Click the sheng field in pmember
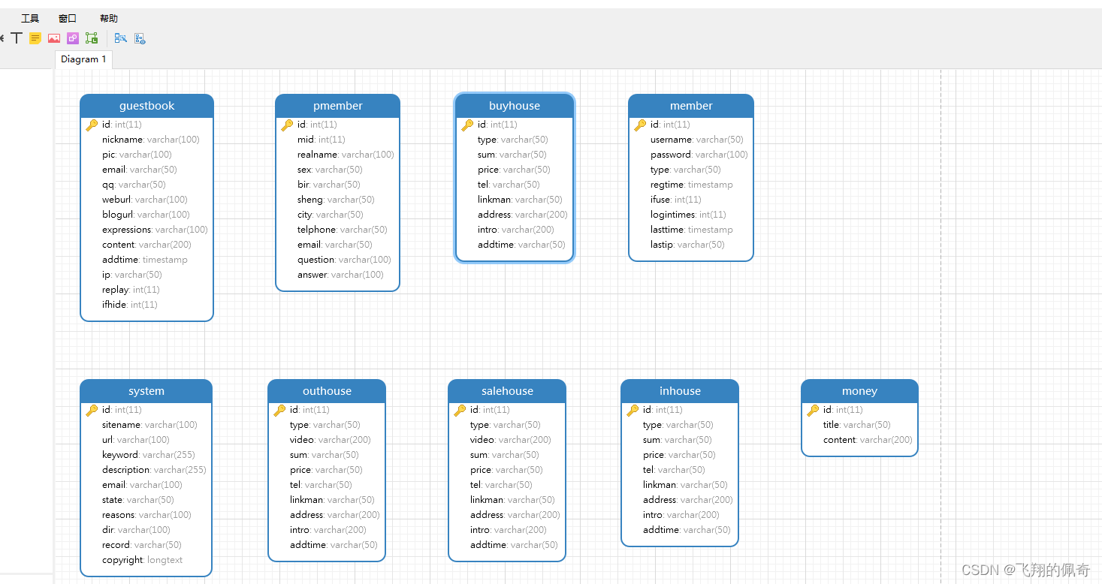The height and width of the screenshot is (584, 1102). [x=337, y=200]
